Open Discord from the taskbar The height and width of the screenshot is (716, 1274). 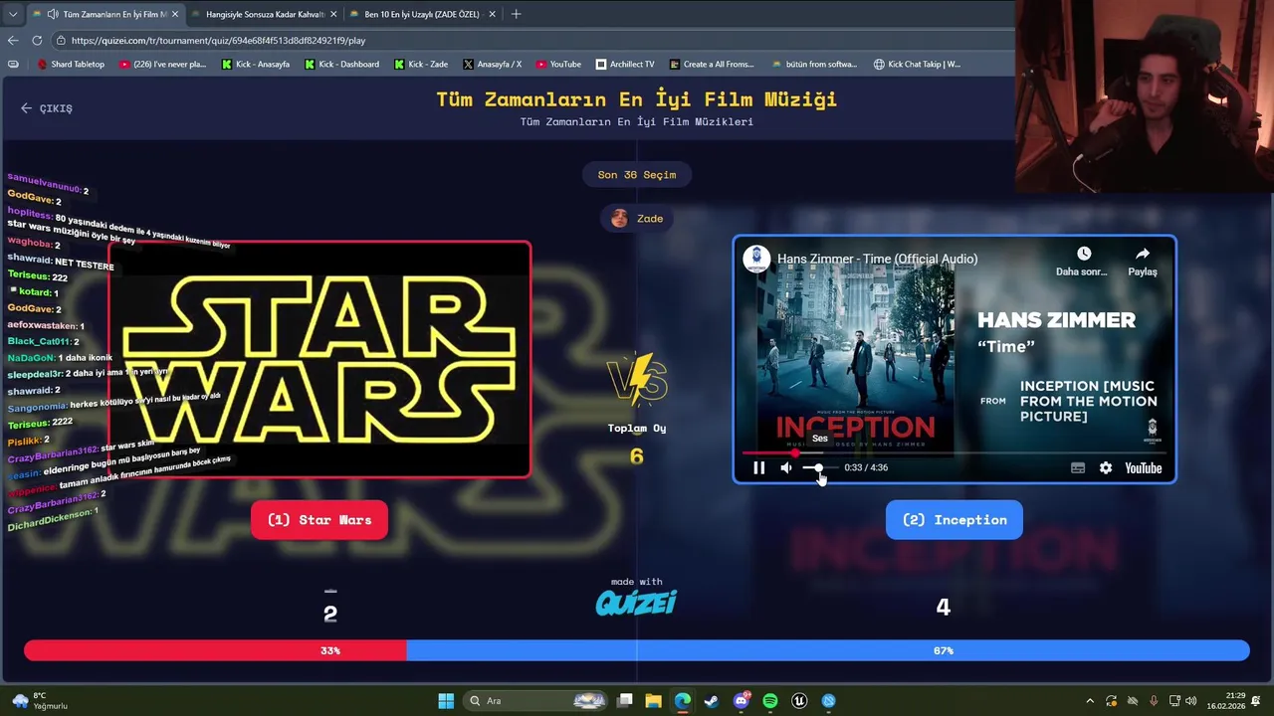pos(741,701)
